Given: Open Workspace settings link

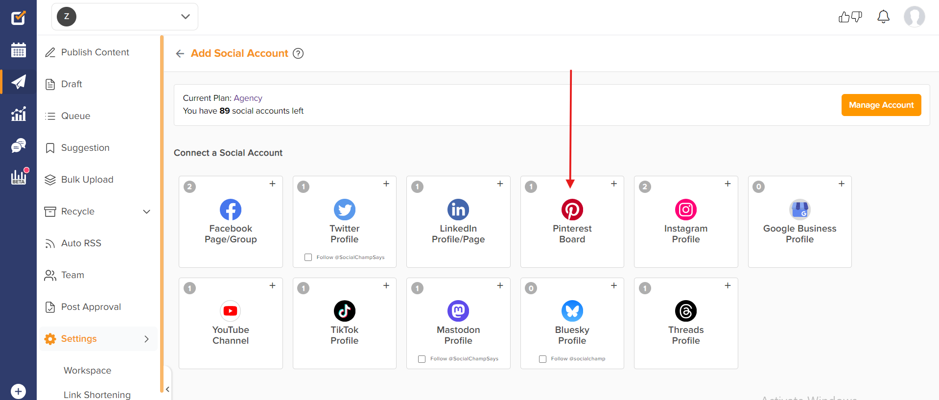Looking at the screenshot, I should click(x=87, y=371).
